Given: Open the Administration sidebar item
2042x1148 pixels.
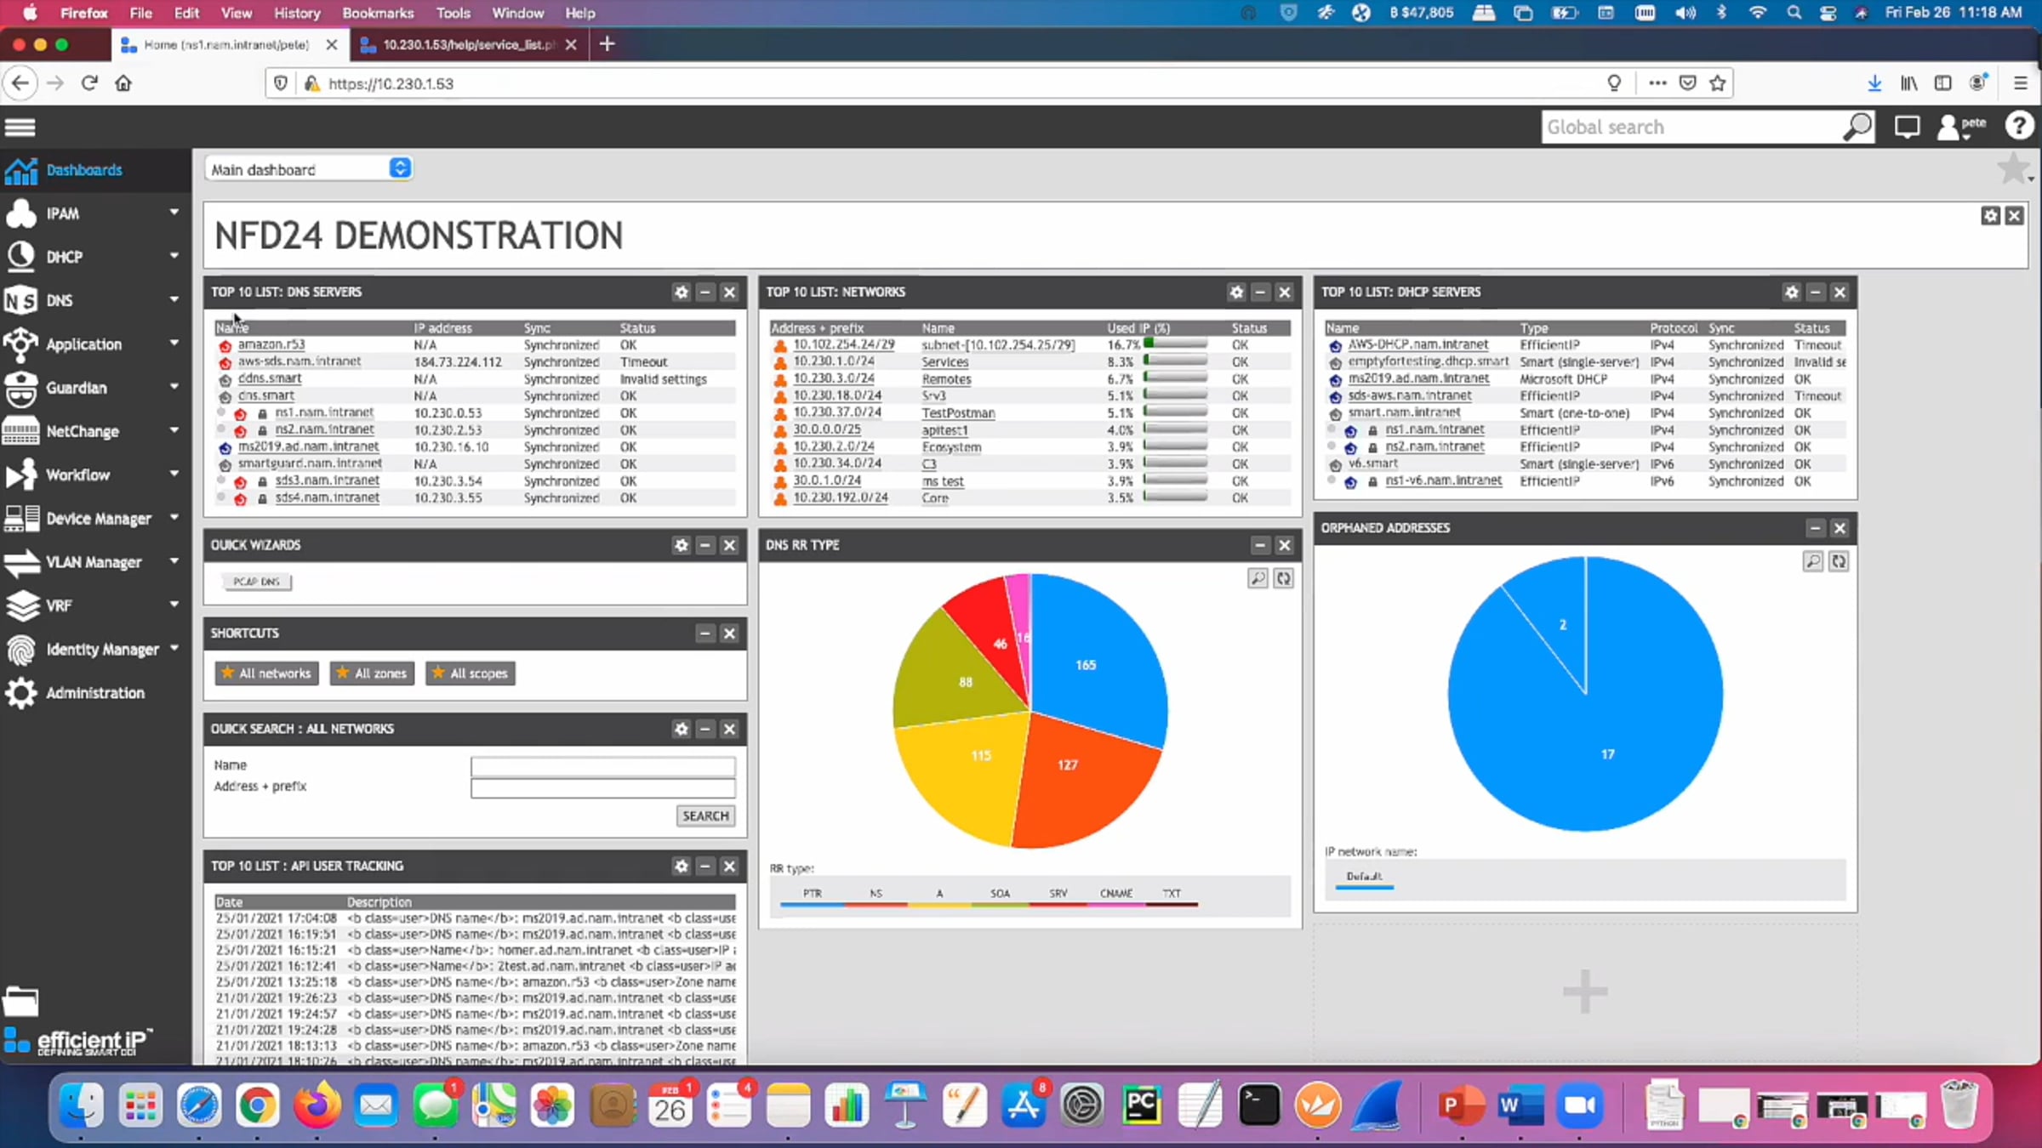Looking at the screenshot, I should (x=94, y=693).
